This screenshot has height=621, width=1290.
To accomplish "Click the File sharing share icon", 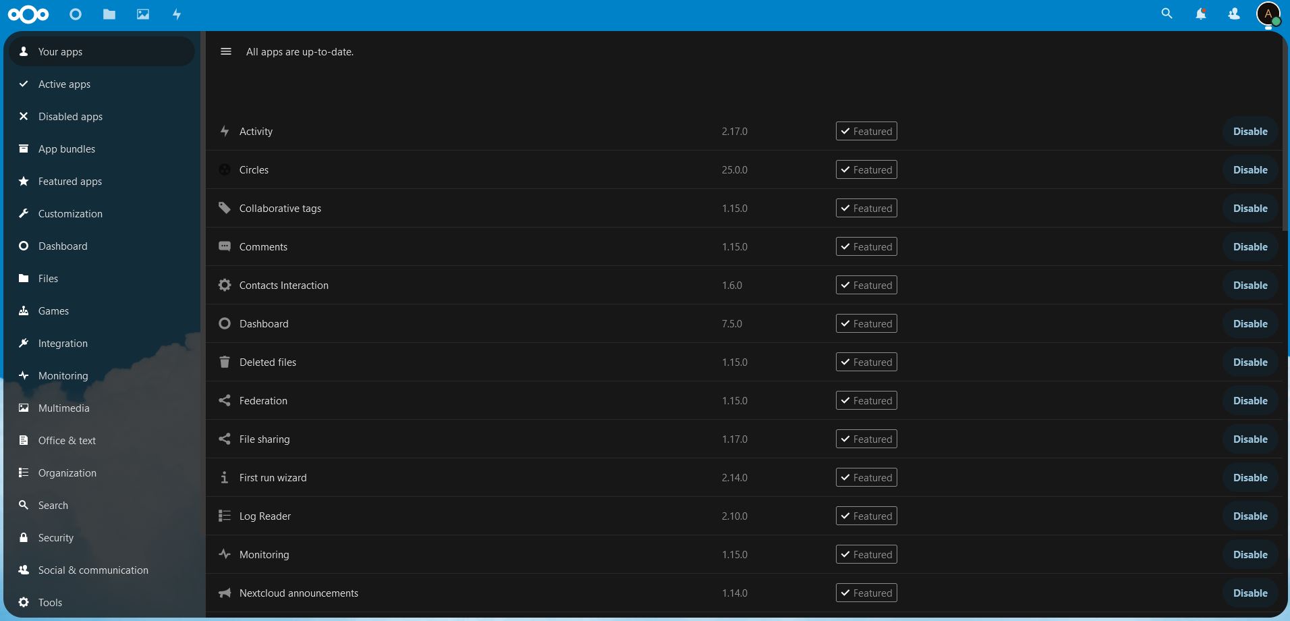I will pos(225,439).
